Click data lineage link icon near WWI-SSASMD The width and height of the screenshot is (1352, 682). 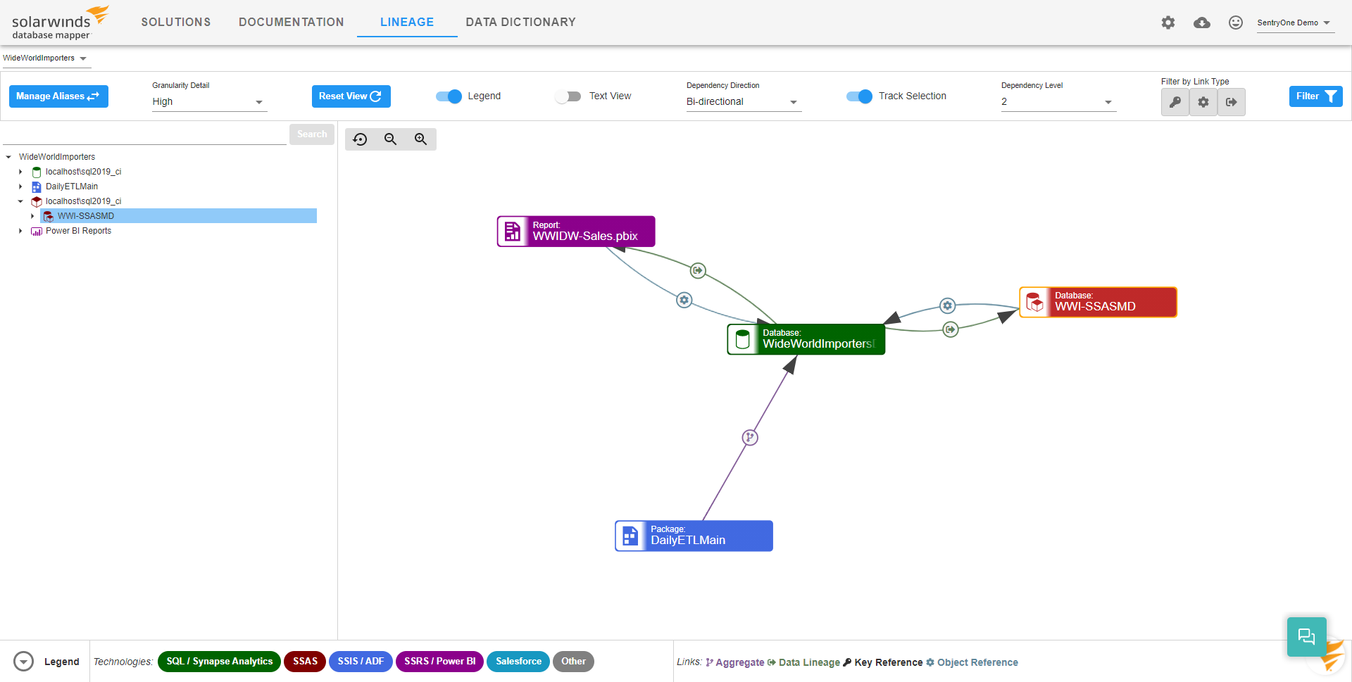coord(951,329)
